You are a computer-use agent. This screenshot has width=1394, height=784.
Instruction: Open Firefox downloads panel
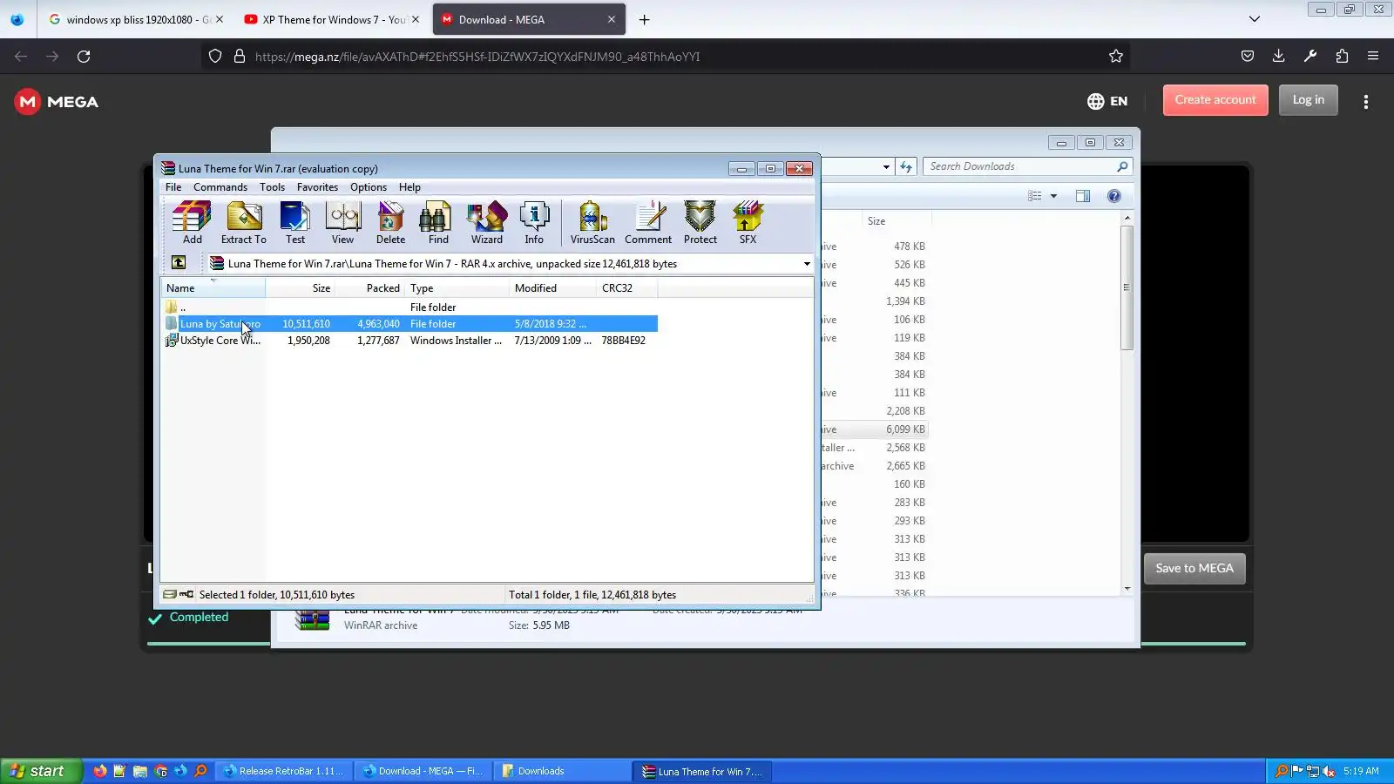1279,57
